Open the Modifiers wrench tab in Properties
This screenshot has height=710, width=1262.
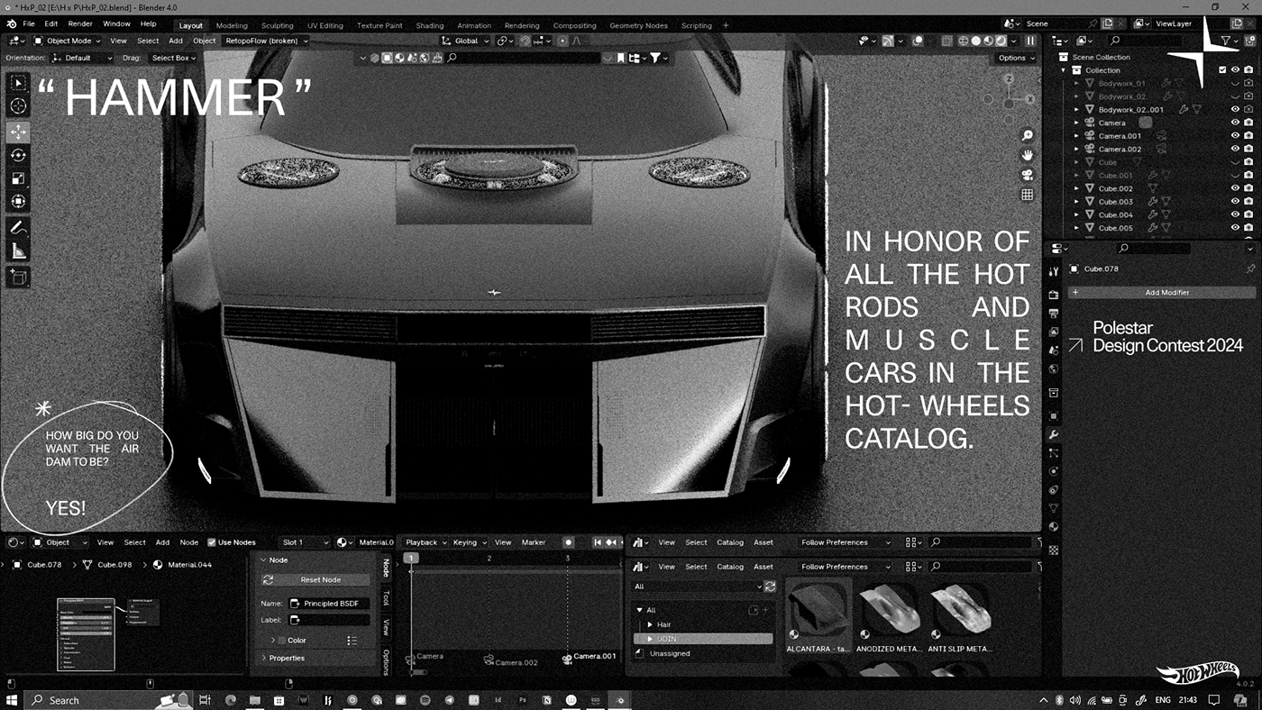1053,434
